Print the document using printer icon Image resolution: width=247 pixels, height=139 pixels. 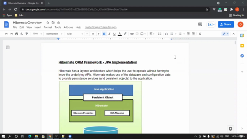(x=17, y=34)
